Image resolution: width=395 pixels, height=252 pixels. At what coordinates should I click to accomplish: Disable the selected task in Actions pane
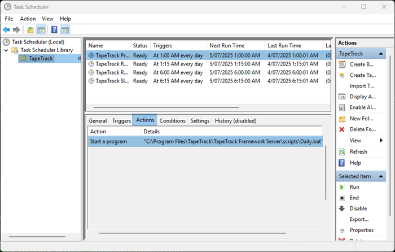pyautogui.click(x=358, y=208)
